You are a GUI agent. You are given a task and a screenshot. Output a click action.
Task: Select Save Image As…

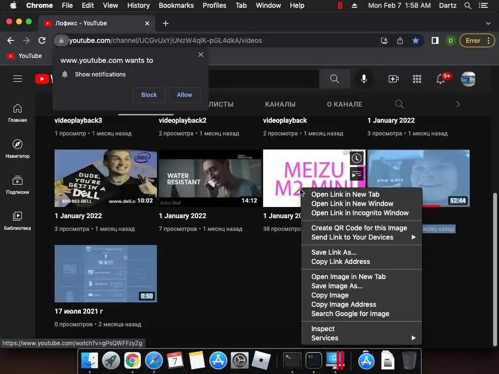click(x=361, y=286)
